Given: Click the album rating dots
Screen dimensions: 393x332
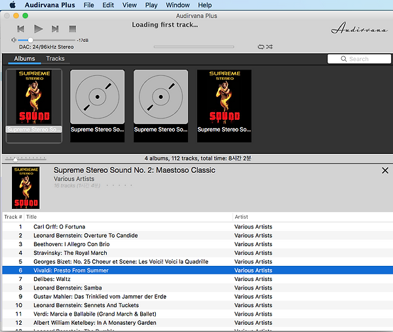Looking at the screenshot, I should [119, 185].
